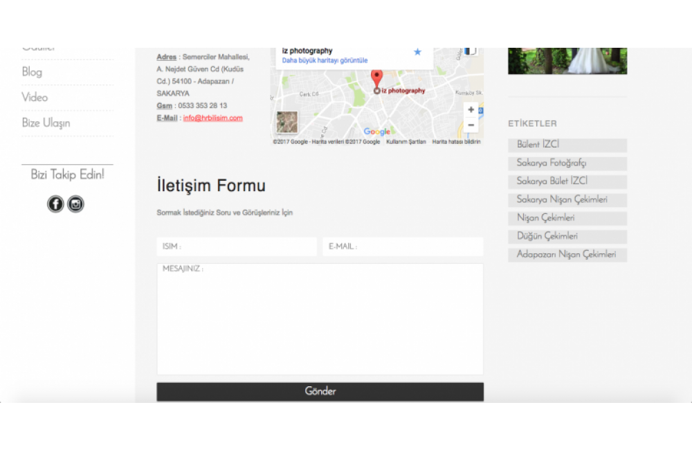Click the MESAJINIZ message textarea
The width and height of the screenshot is (692, 450).
pyautogui.click(x=320, y=318)
